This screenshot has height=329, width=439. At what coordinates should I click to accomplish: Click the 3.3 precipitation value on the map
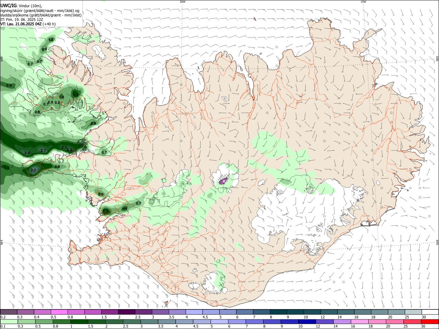33,170
